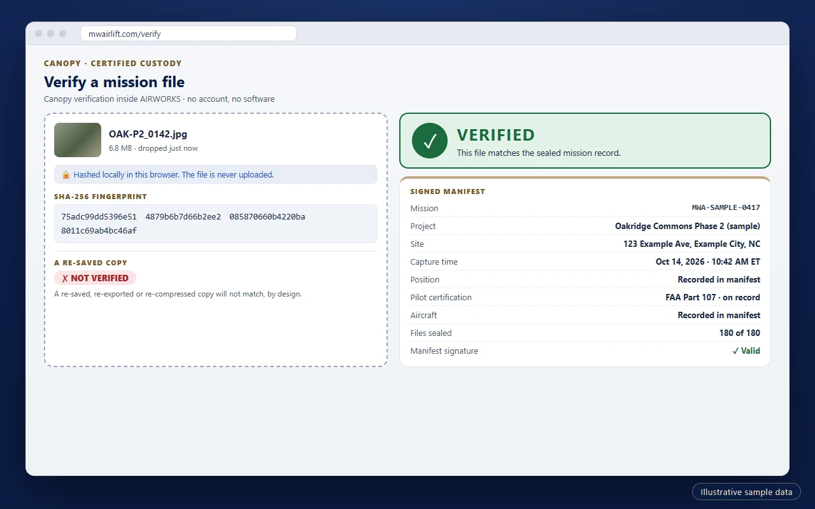
Task: Click the padlock icon beside Hashed locally
Action: coord(66,174)
